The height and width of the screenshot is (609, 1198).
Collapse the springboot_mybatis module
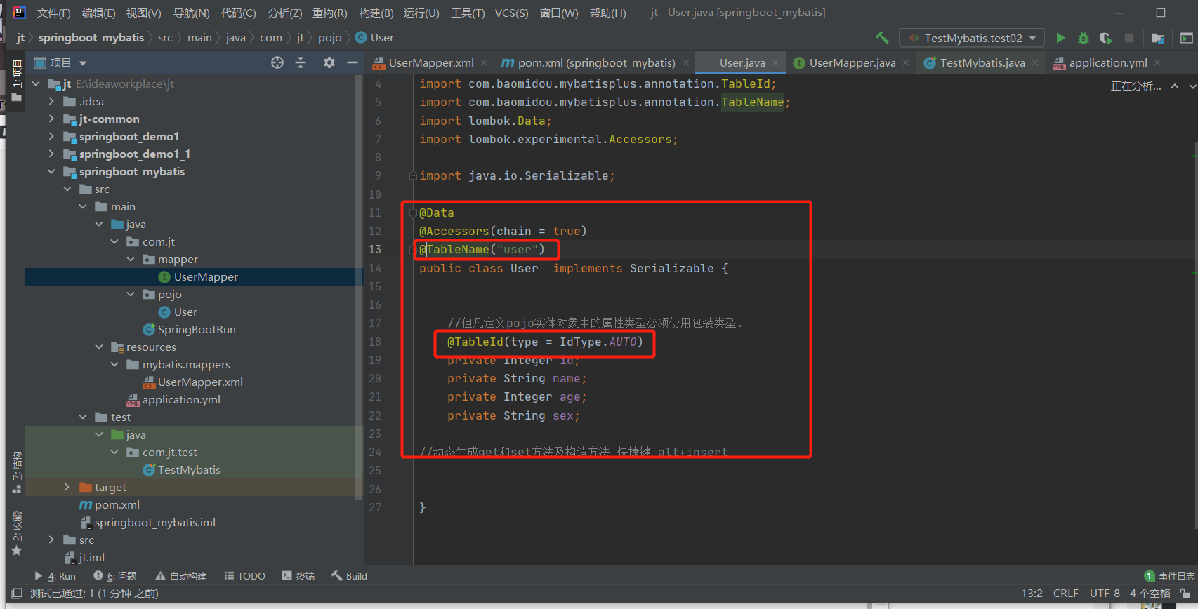tap(51, 171)
